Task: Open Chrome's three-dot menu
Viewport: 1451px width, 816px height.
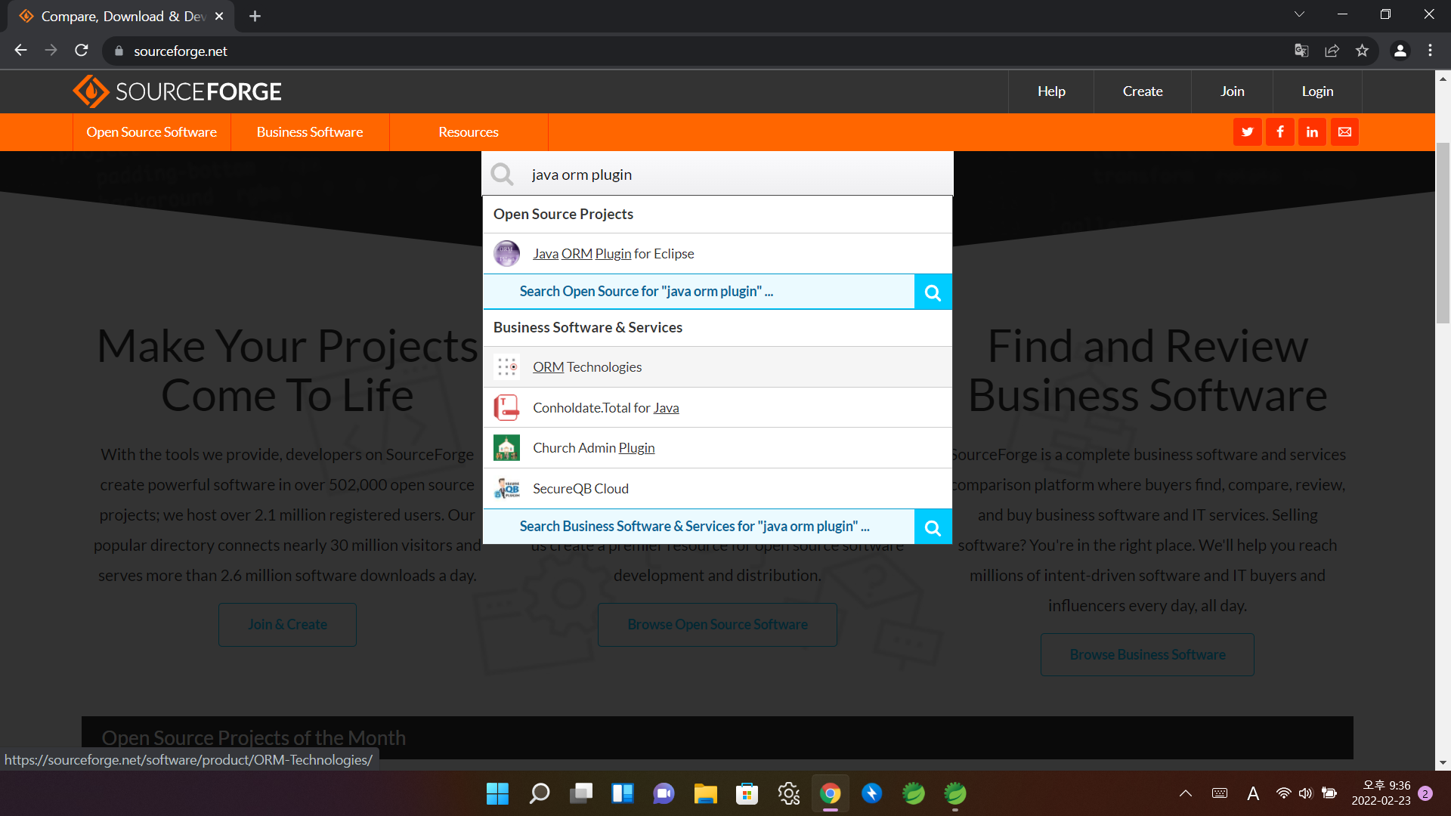Action: point(1430,51)
